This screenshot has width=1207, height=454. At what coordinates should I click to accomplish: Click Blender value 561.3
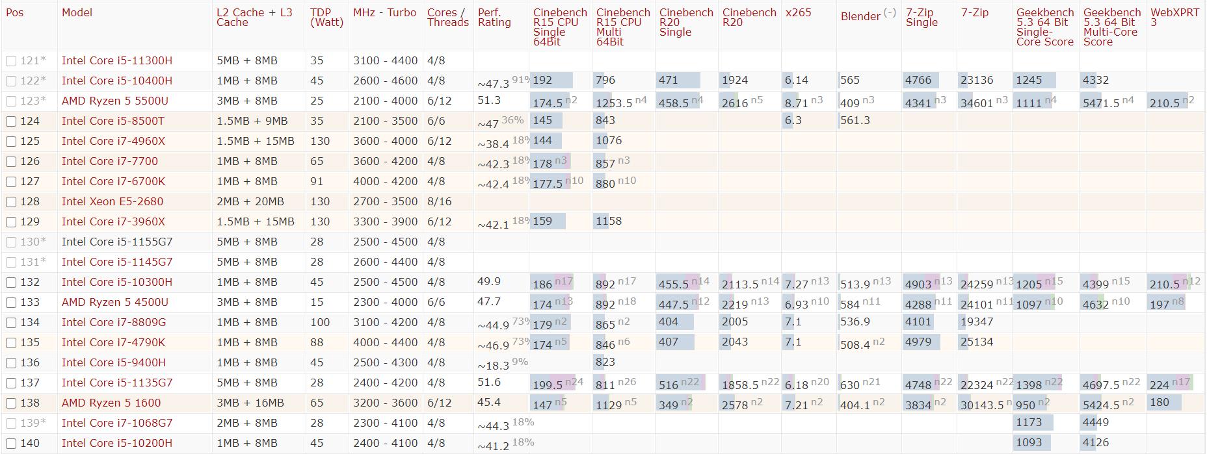click(x=855, y=121)
